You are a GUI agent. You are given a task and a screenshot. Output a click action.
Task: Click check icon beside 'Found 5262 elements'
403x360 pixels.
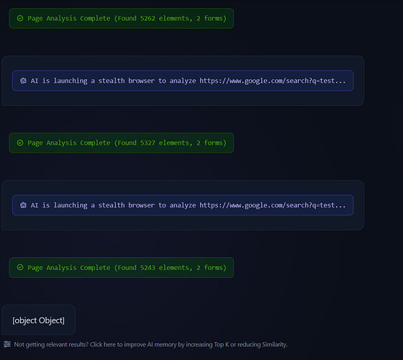pos(20,18)
